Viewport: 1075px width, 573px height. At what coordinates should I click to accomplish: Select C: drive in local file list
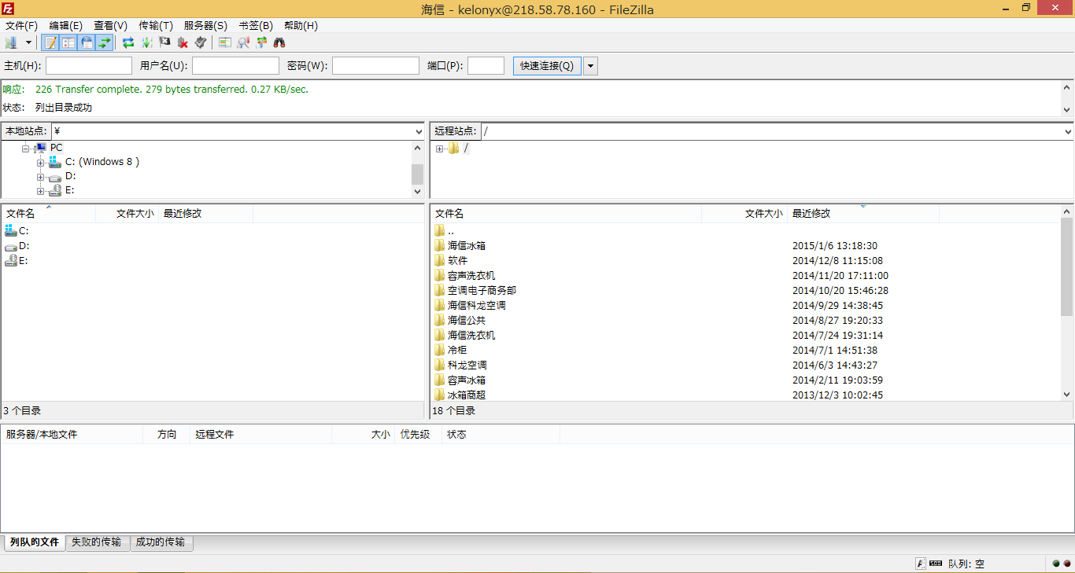pyautogui.click(x=17, y=230)
